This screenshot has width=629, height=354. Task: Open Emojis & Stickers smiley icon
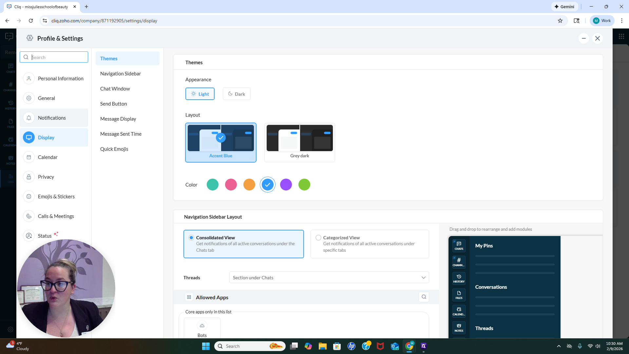pos(29,197)
